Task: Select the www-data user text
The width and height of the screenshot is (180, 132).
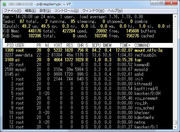Action: pos(24,55)
